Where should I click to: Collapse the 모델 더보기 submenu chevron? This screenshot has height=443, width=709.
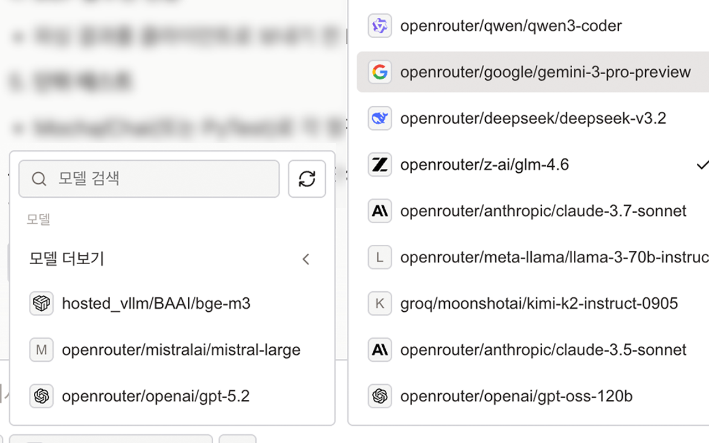point(306,259)
